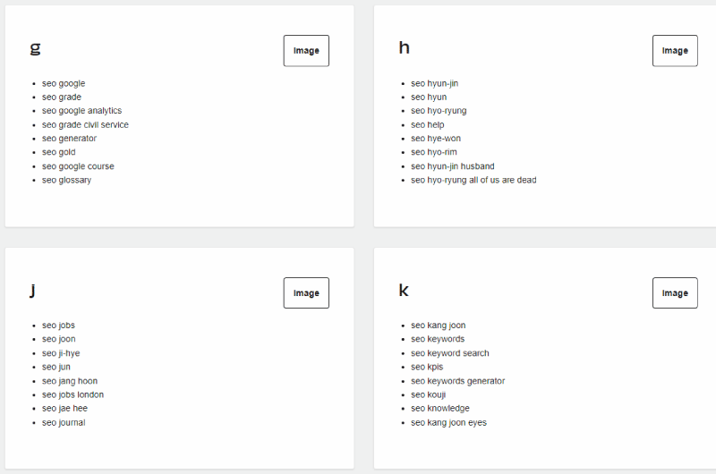The height and width of the screenshot is (474, 716).
Task: Open 'seo jobs london' suggestion
Action: click(73, 394)
